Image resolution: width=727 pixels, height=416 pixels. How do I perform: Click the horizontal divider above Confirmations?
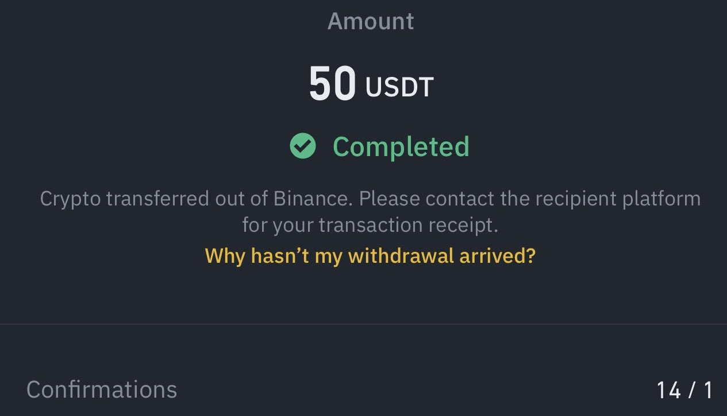click(363, 324)
